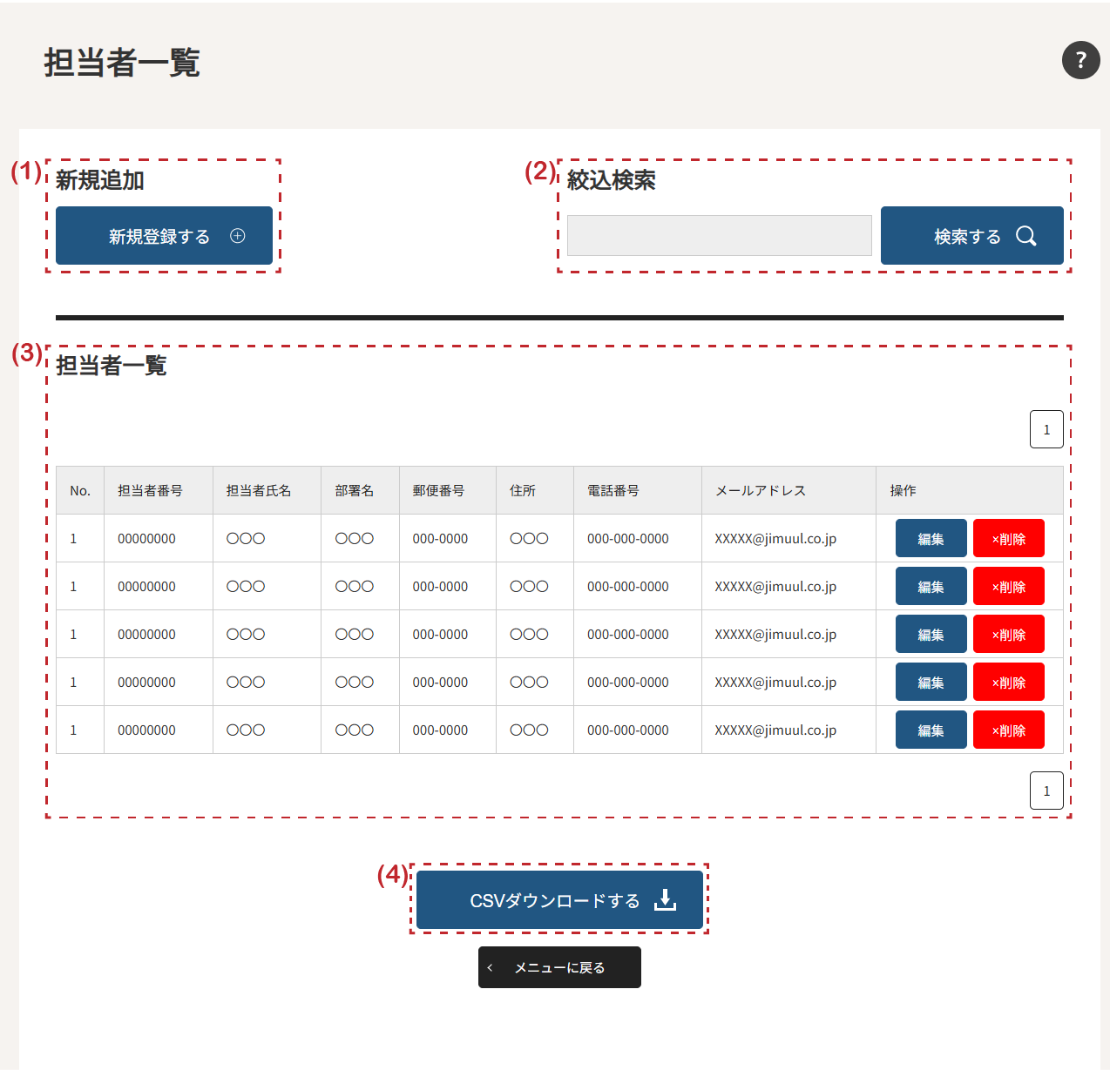This screenshot has height=1070, width=1110.
Task: Click the plus icon on 新規登録する
Action: (237, 236)
